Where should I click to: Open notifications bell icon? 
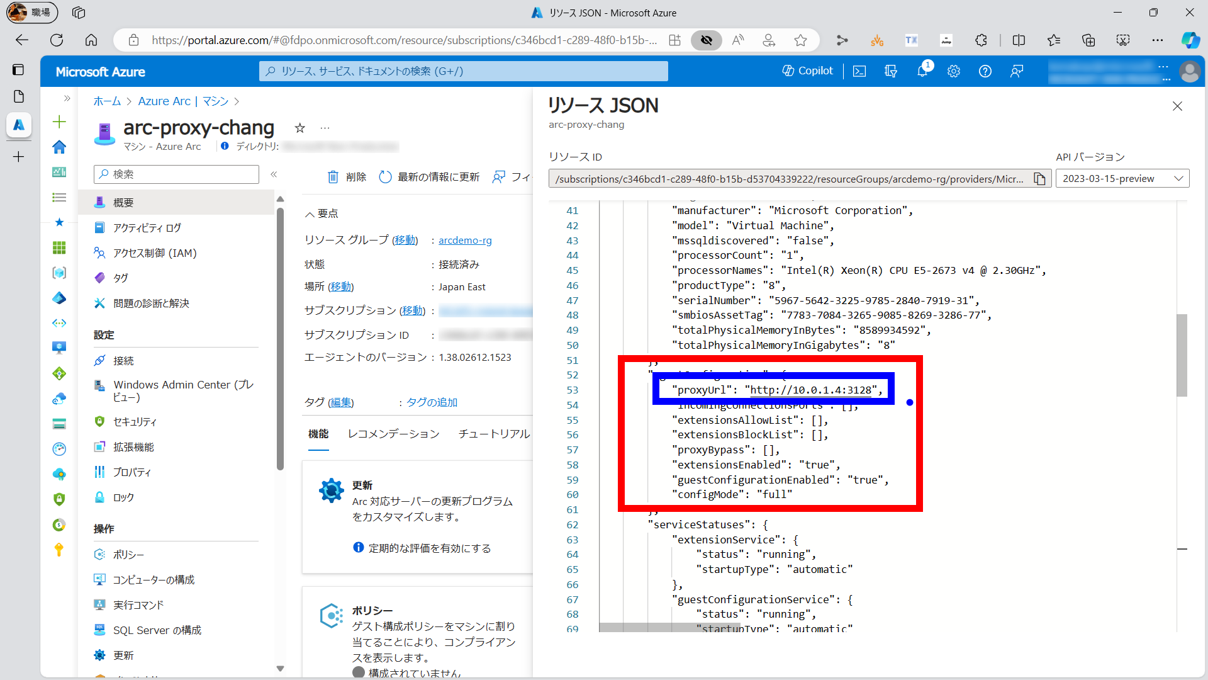pyautogui.click(x=922, y=71)
